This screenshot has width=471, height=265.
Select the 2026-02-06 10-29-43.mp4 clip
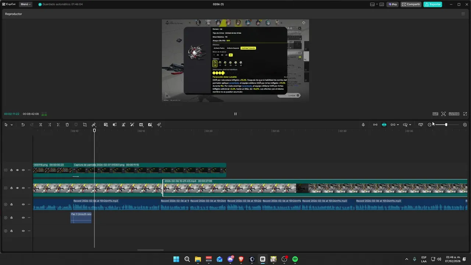coord(315,188)
